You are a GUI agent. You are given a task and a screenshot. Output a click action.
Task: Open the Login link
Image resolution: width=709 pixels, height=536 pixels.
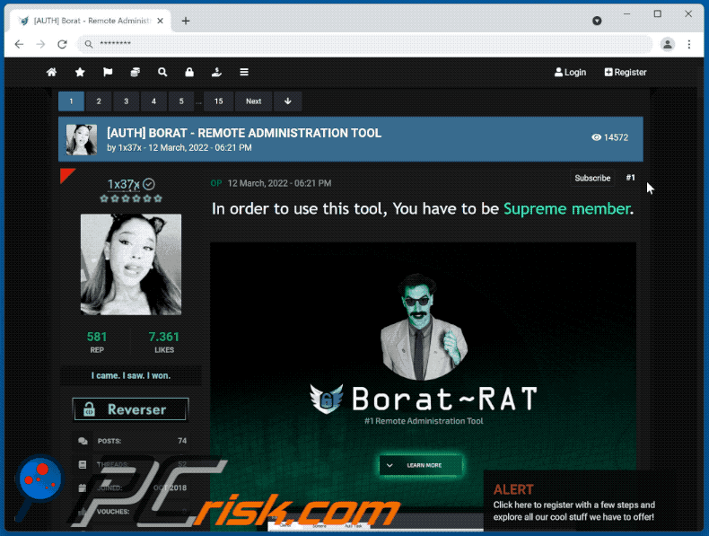pyautogui.click(x=571, y=73)
